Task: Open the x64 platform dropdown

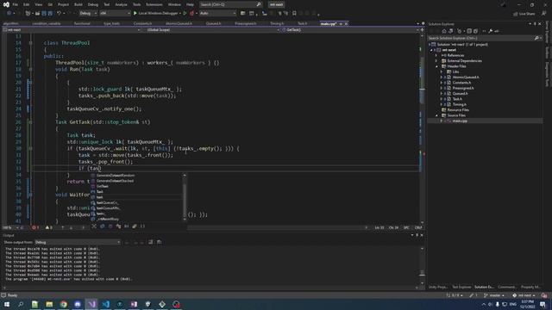Action: tap(115, 14)
